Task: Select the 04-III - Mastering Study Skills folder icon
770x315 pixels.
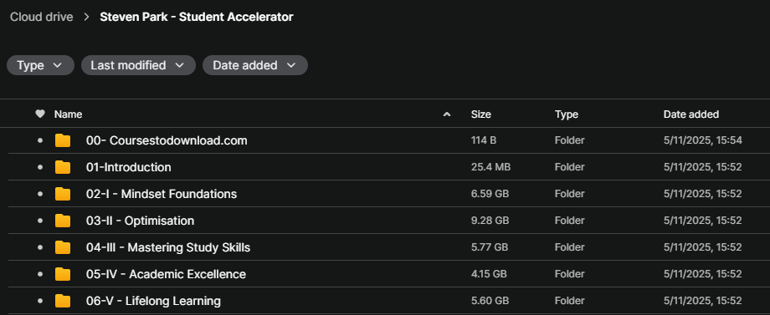Action: (x=63, y=247)
